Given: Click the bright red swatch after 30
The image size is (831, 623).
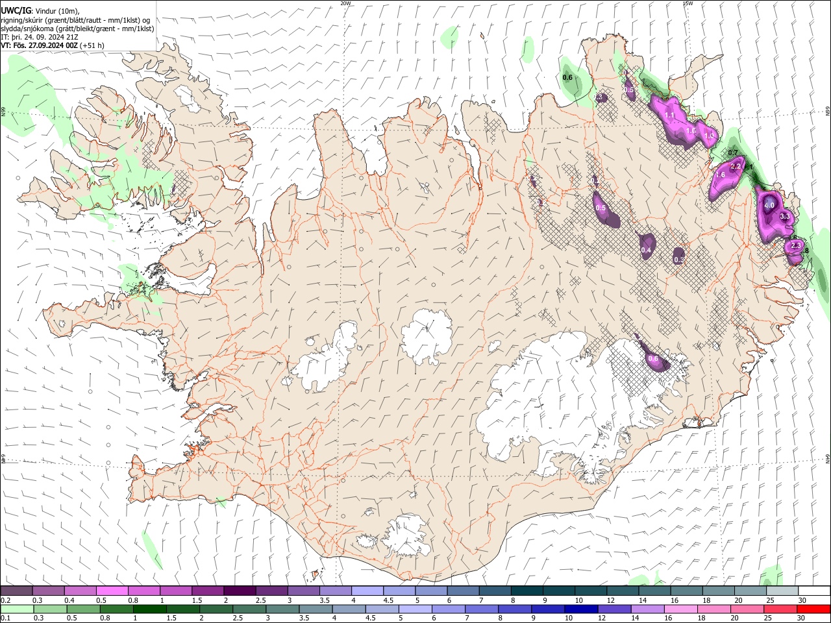Looking at the screenshot, I should tap(814, 609).
